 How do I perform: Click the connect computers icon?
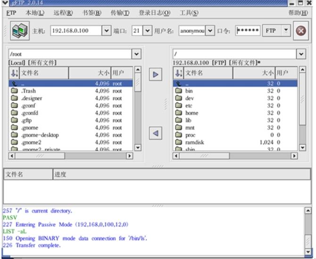[x=20, y=31]
